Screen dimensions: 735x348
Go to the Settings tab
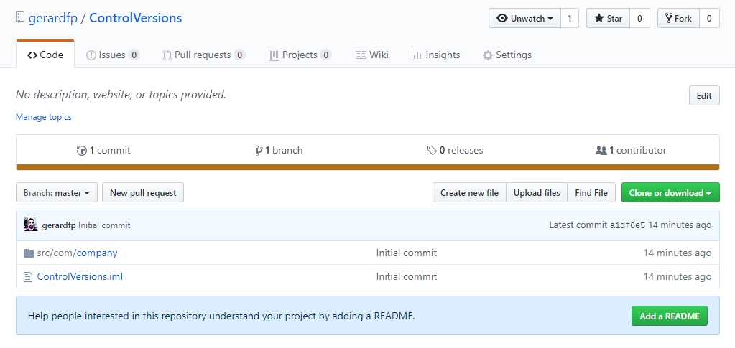click(507, 55)
